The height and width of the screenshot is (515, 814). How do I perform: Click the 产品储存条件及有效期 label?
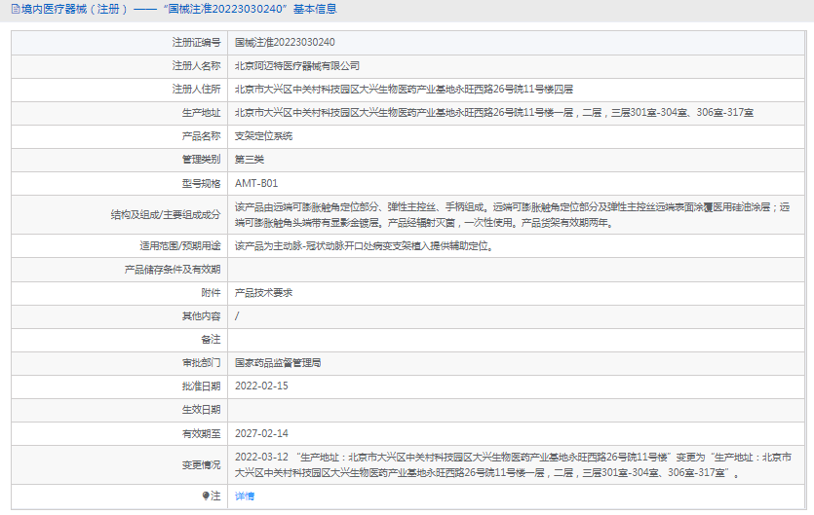[x=173, y=270]
